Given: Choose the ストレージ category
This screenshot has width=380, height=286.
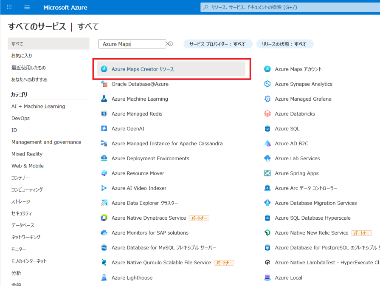Looking at the screenshot, I should (x=21, y=201).
